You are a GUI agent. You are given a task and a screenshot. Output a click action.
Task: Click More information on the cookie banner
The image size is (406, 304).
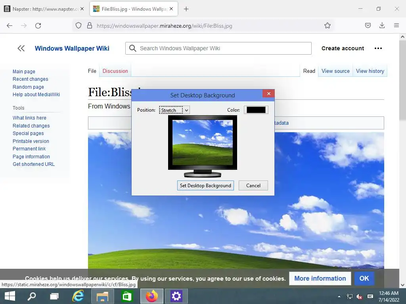(320, 278)
